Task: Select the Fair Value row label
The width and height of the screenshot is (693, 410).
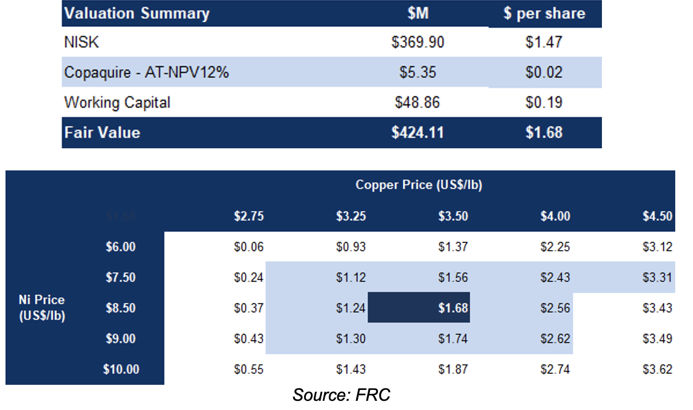Action: 102,133
